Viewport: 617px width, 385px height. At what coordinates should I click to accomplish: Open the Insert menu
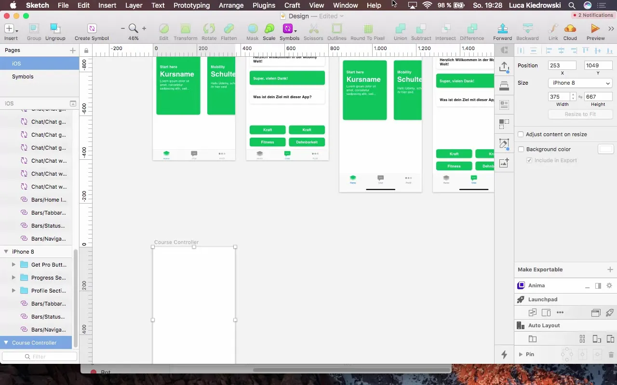(x=107, y=5)
